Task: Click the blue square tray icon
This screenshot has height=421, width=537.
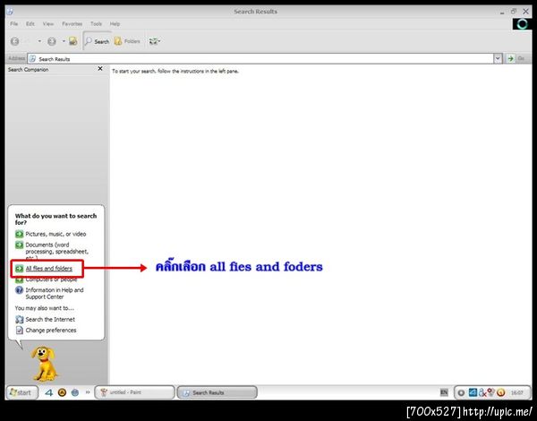Action: coord(473,392)
